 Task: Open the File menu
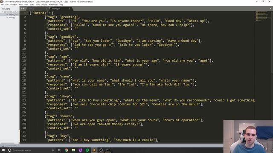tap(2, 5)
